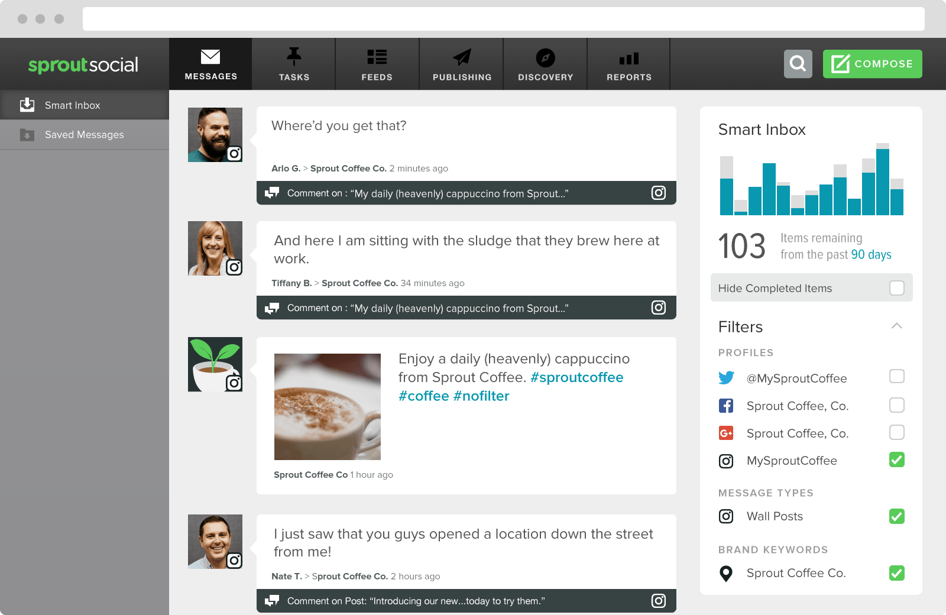
Task: Click the Instagram icon on Arlo's comment bar
Action: click(659, 193)
